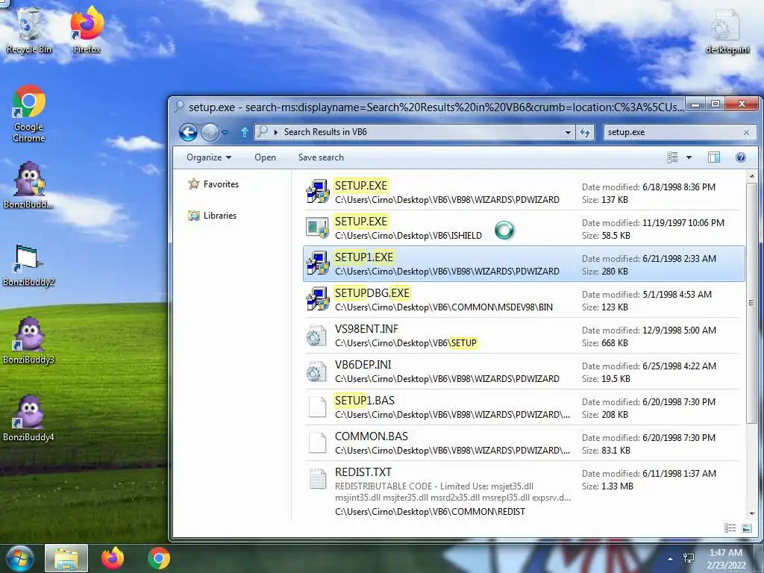Refresh the search results view
The height and width of the screenshot is (573, 764).
pyautogui.click(x=585, y=133)
